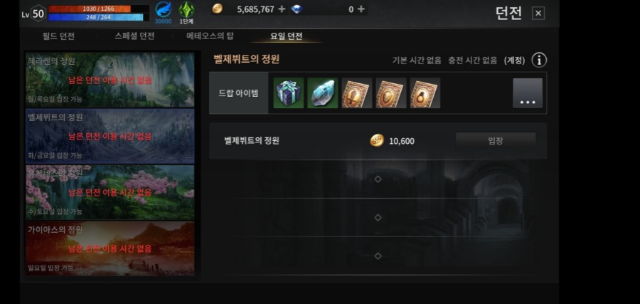640x304 pixels.
Task: Click the gift box drop item icon
Action: pos(289,93)
